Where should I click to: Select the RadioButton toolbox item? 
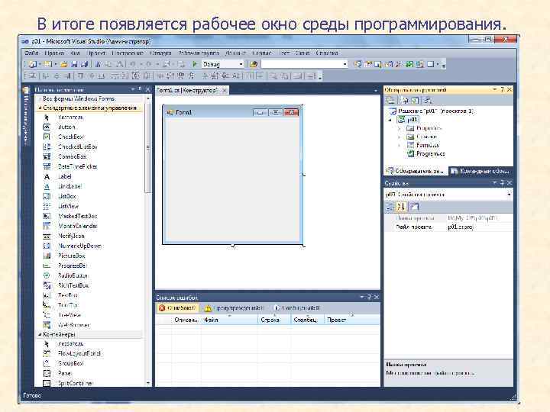coord(73,275)
